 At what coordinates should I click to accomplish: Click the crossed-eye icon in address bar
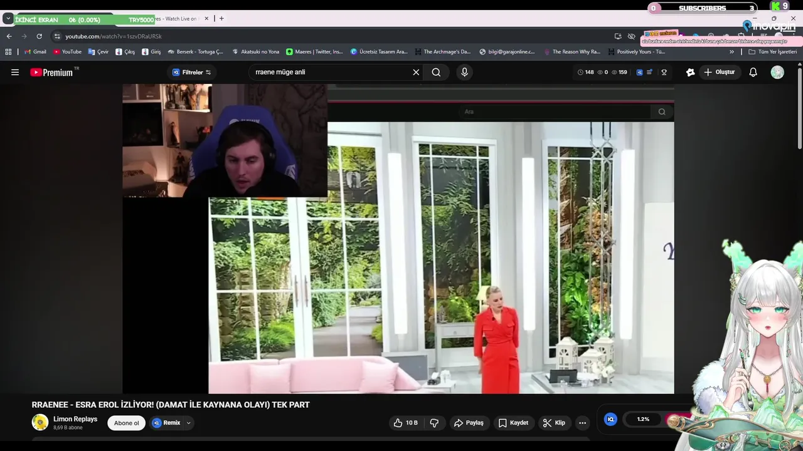(x=632, y=36)
